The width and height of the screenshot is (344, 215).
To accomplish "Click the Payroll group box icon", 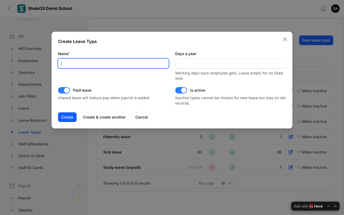I will tap(12, 186).
